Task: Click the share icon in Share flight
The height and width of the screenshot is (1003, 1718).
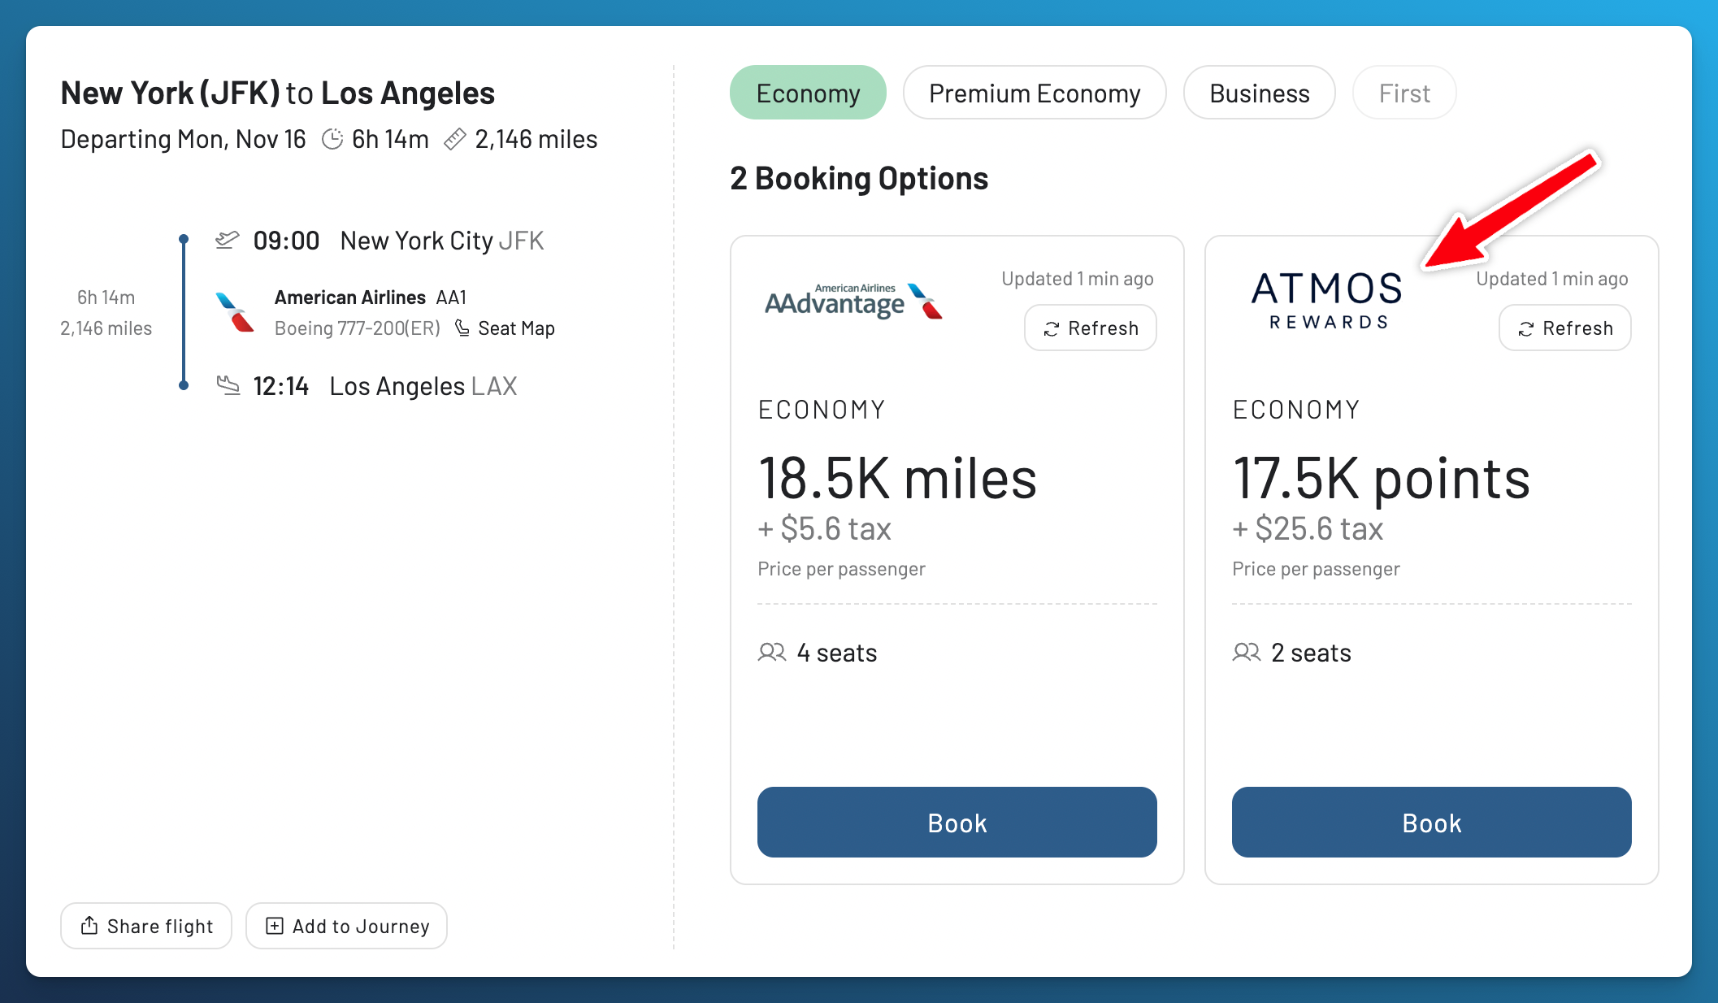Action: click(89, 926)
